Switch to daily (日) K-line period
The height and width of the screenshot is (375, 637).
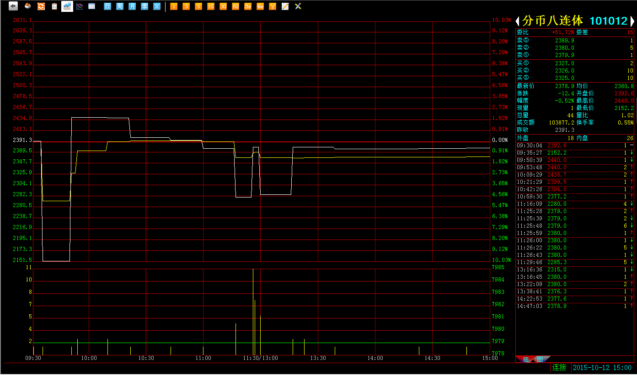coord(107,6)
